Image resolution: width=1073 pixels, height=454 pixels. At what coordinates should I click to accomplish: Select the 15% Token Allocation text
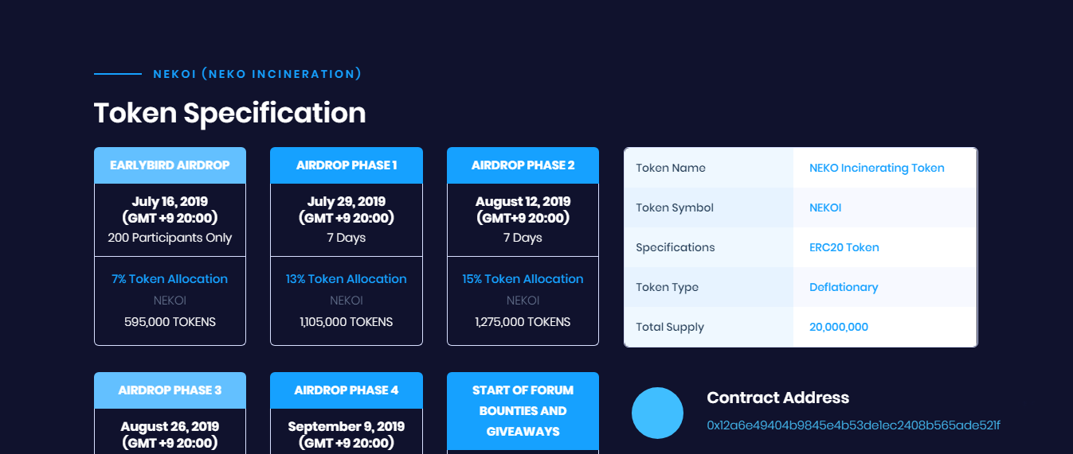pyautogui.click(x=523, y=279)
